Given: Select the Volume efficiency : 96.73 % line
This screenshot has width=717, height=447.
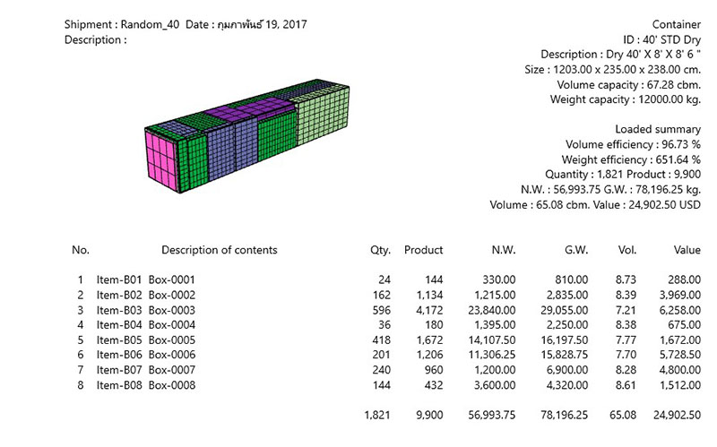Looking at the screenshot, I should [x=633, y=144].
